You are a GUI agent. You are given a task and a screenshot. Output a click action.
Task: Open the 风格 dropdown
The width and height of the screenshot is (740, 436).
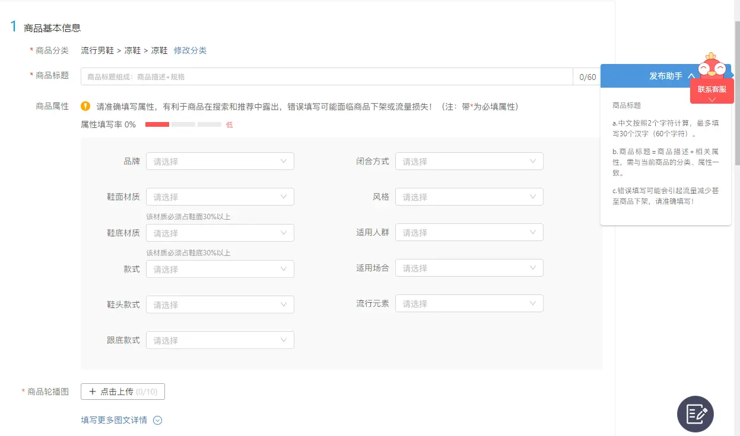point(469,197)
